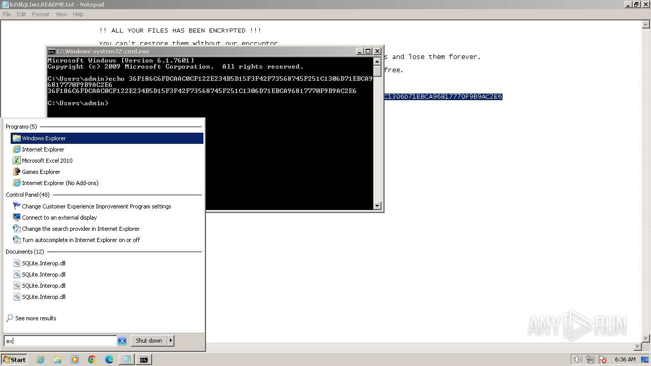Click the Programs (5) group header
This screenshot has width=651, height=366.
click(x=21, y=127)
